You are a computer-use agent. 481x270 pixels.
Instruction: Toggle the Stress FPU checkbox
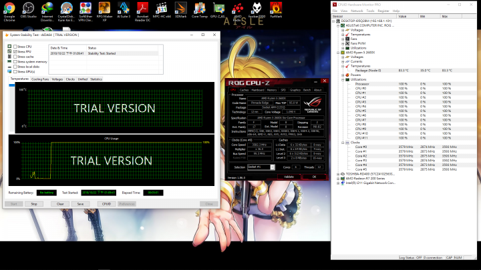[x=15, y=52]
